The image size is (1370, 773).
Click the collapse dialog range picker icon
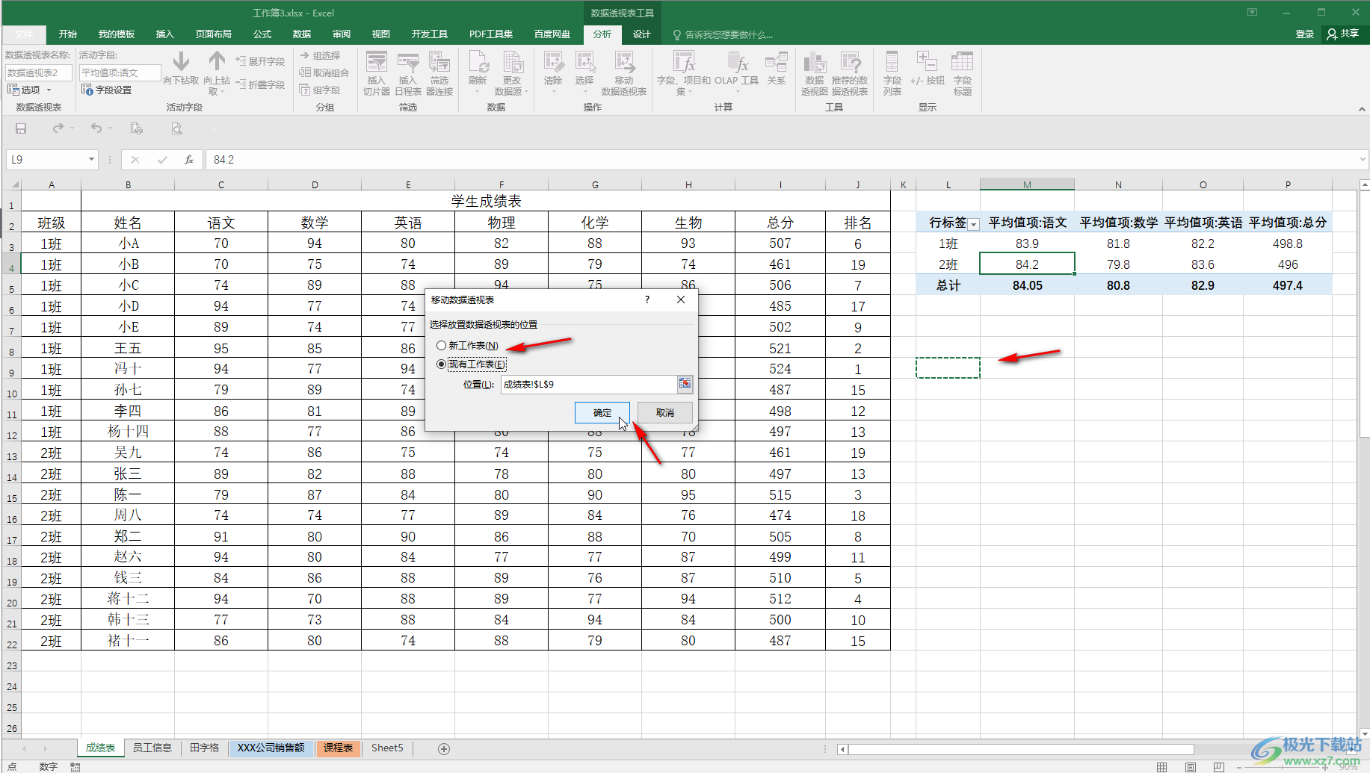pos(685,384)
